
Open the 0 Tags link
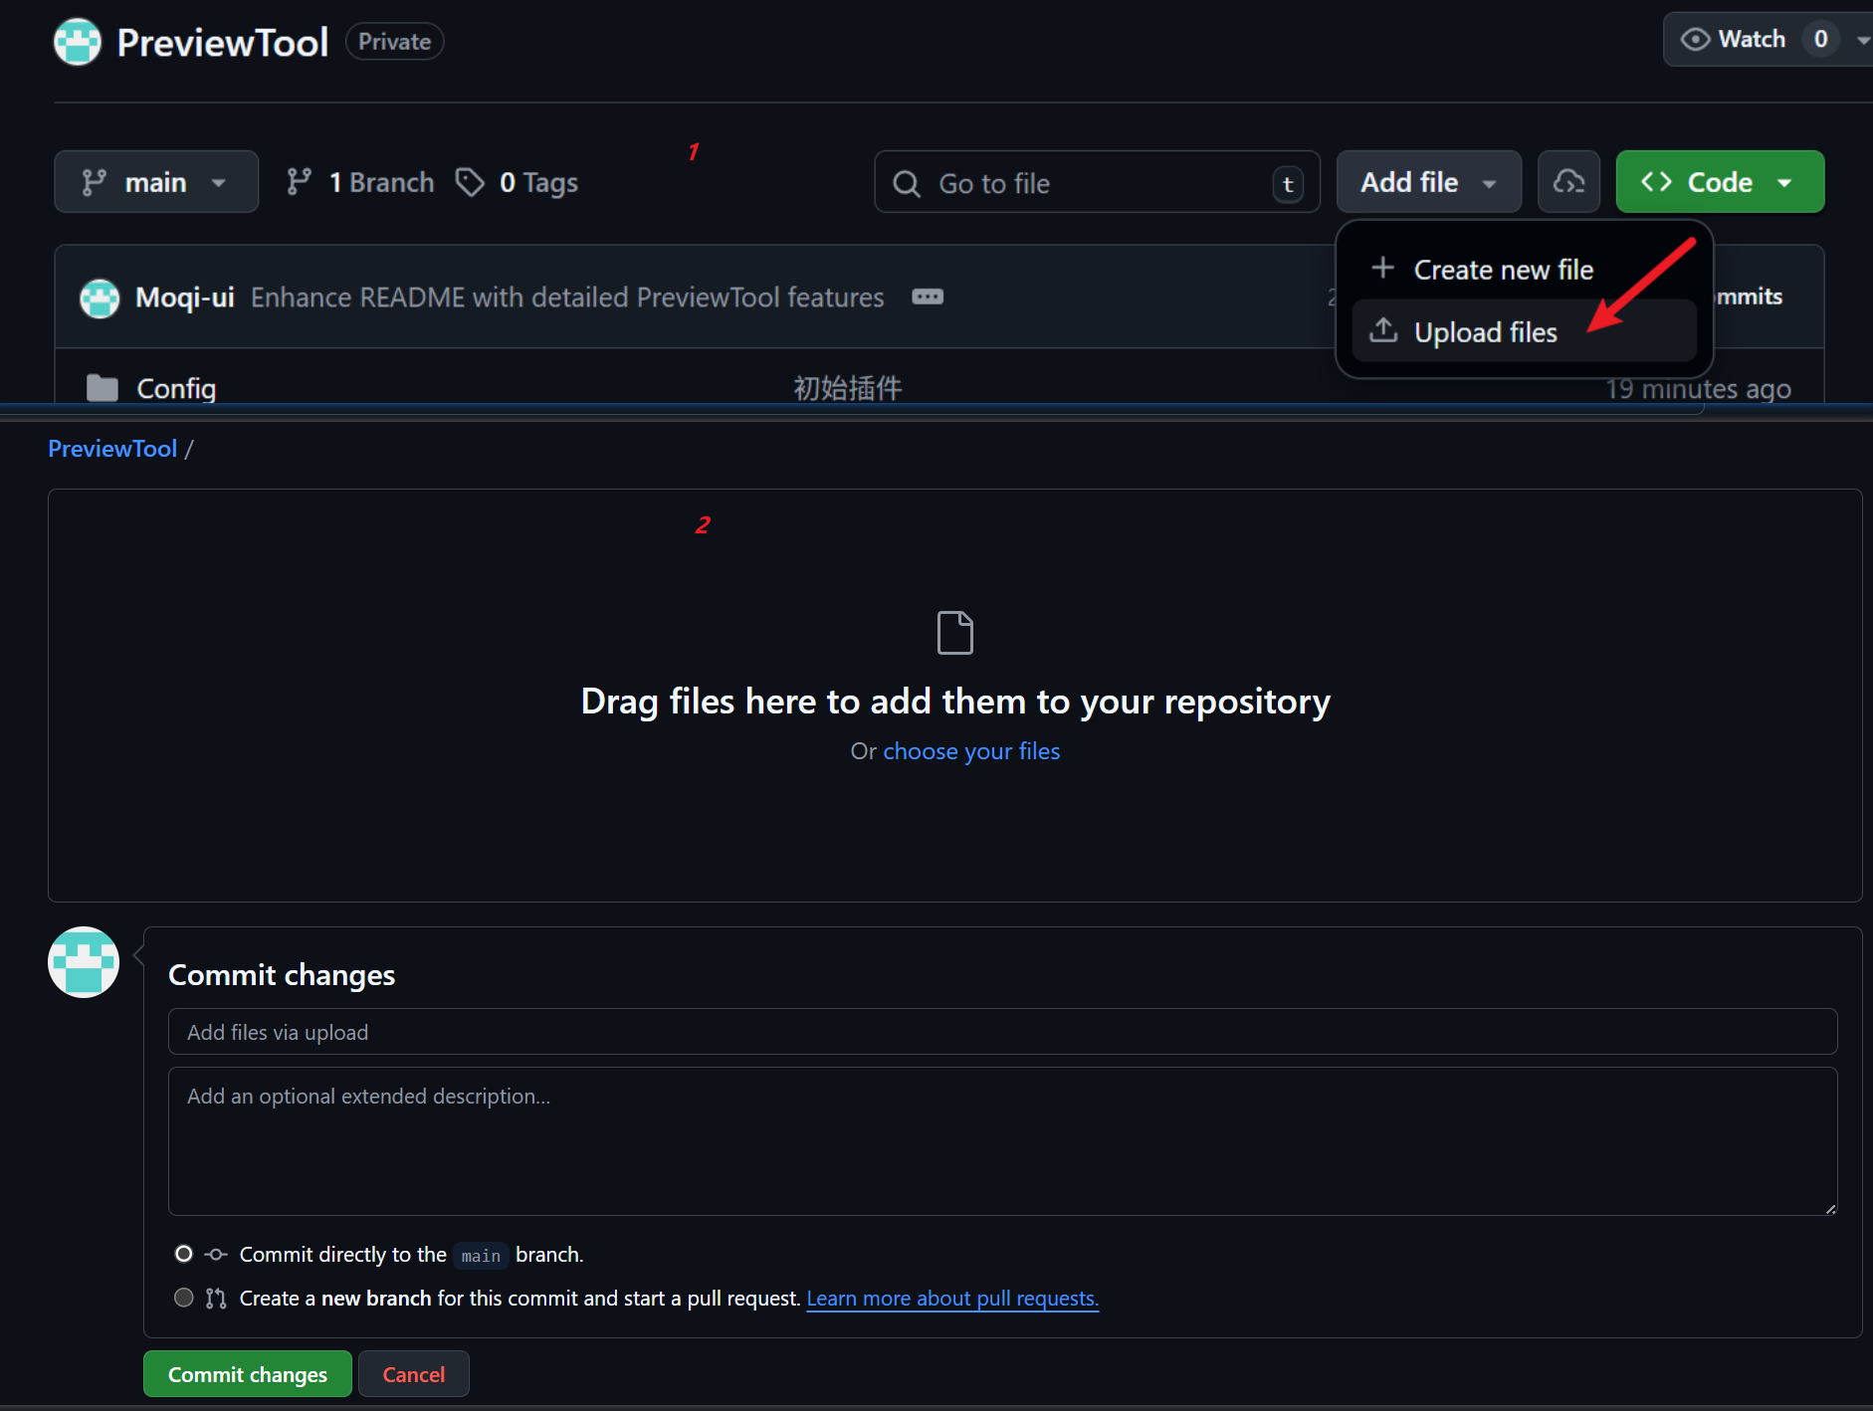click(x=518, y=182)
